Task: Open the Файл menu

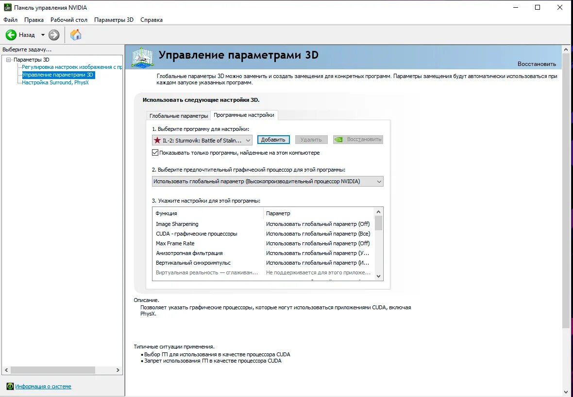Action: click(x=11, y=20)
